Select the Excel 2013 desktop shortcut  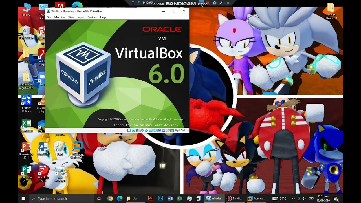tap(26, 126)
